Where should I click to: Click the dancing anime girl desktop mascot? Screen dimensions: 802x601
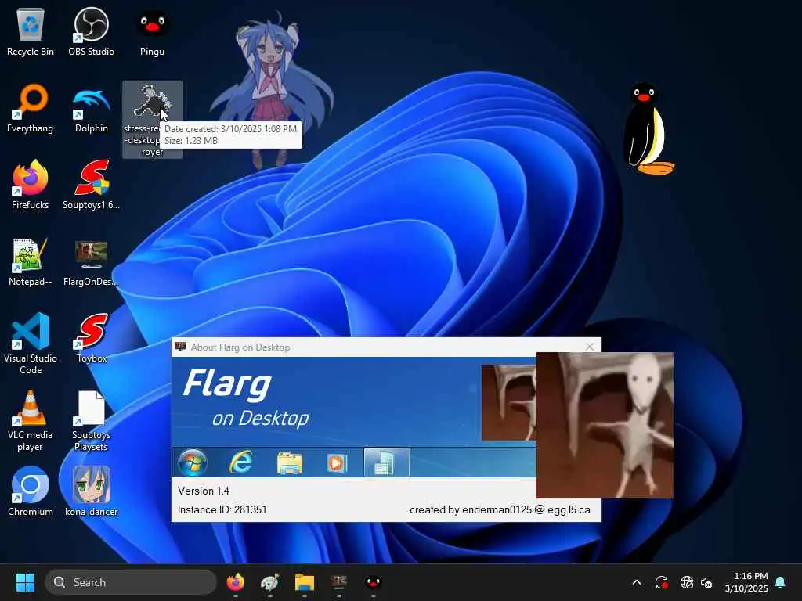(271, 89)
